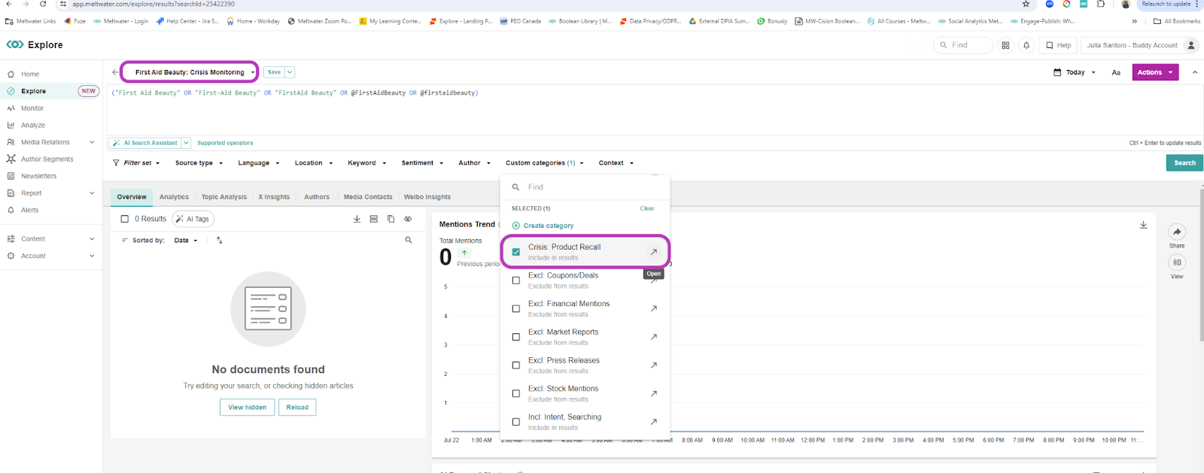Open the Language filter
Image resolution: width=1204 pixels, height=473 pixels.
pyautogui.click(x=258, y=163)
